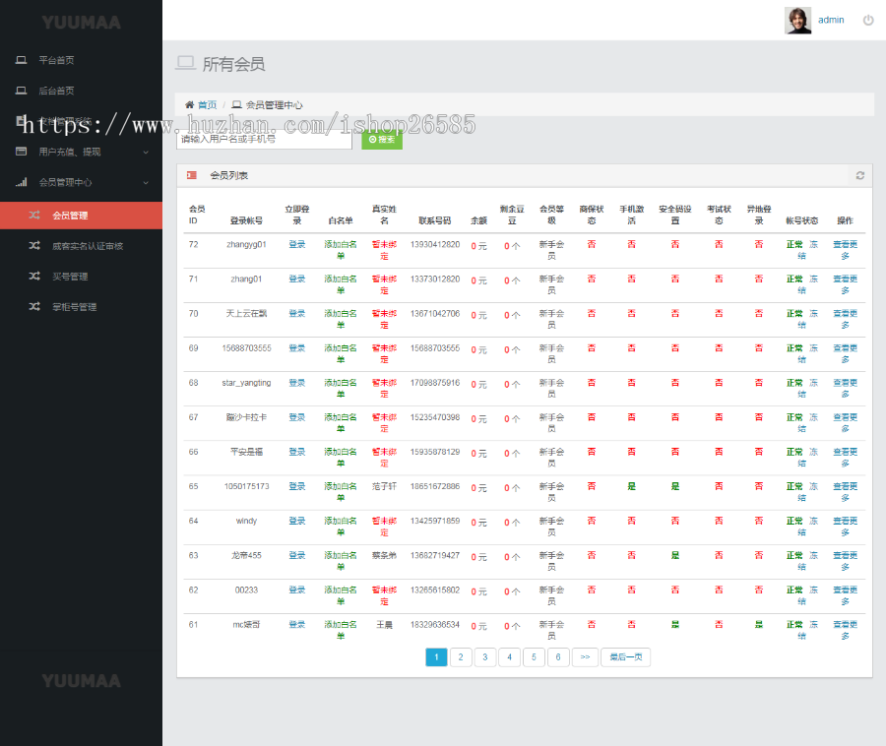Click the laptop icon next to 平台首页
The width and height of the screenshot is (886, 746).
point(21,60)
